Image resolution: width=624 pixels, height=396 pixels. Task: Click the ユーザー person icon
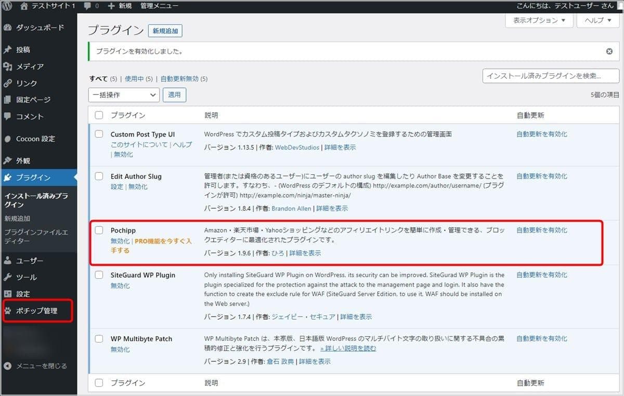(8, 261)
